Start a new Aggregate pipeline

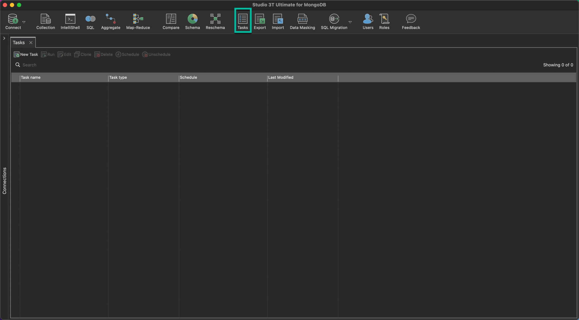110,21
